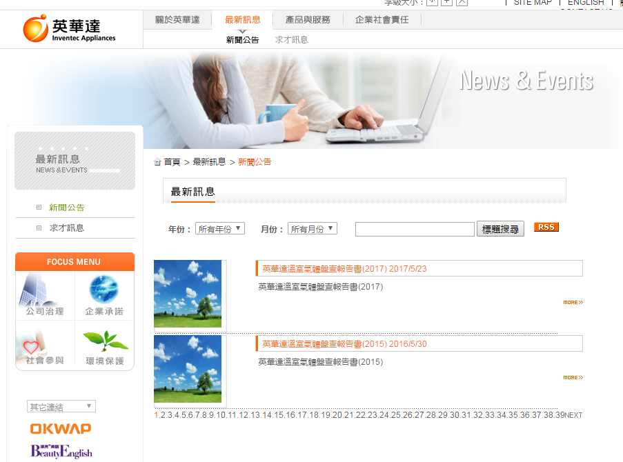Screen dimensions: 623x462
Task: Switch to the ENGLISH site
Action: click(586, 2)
